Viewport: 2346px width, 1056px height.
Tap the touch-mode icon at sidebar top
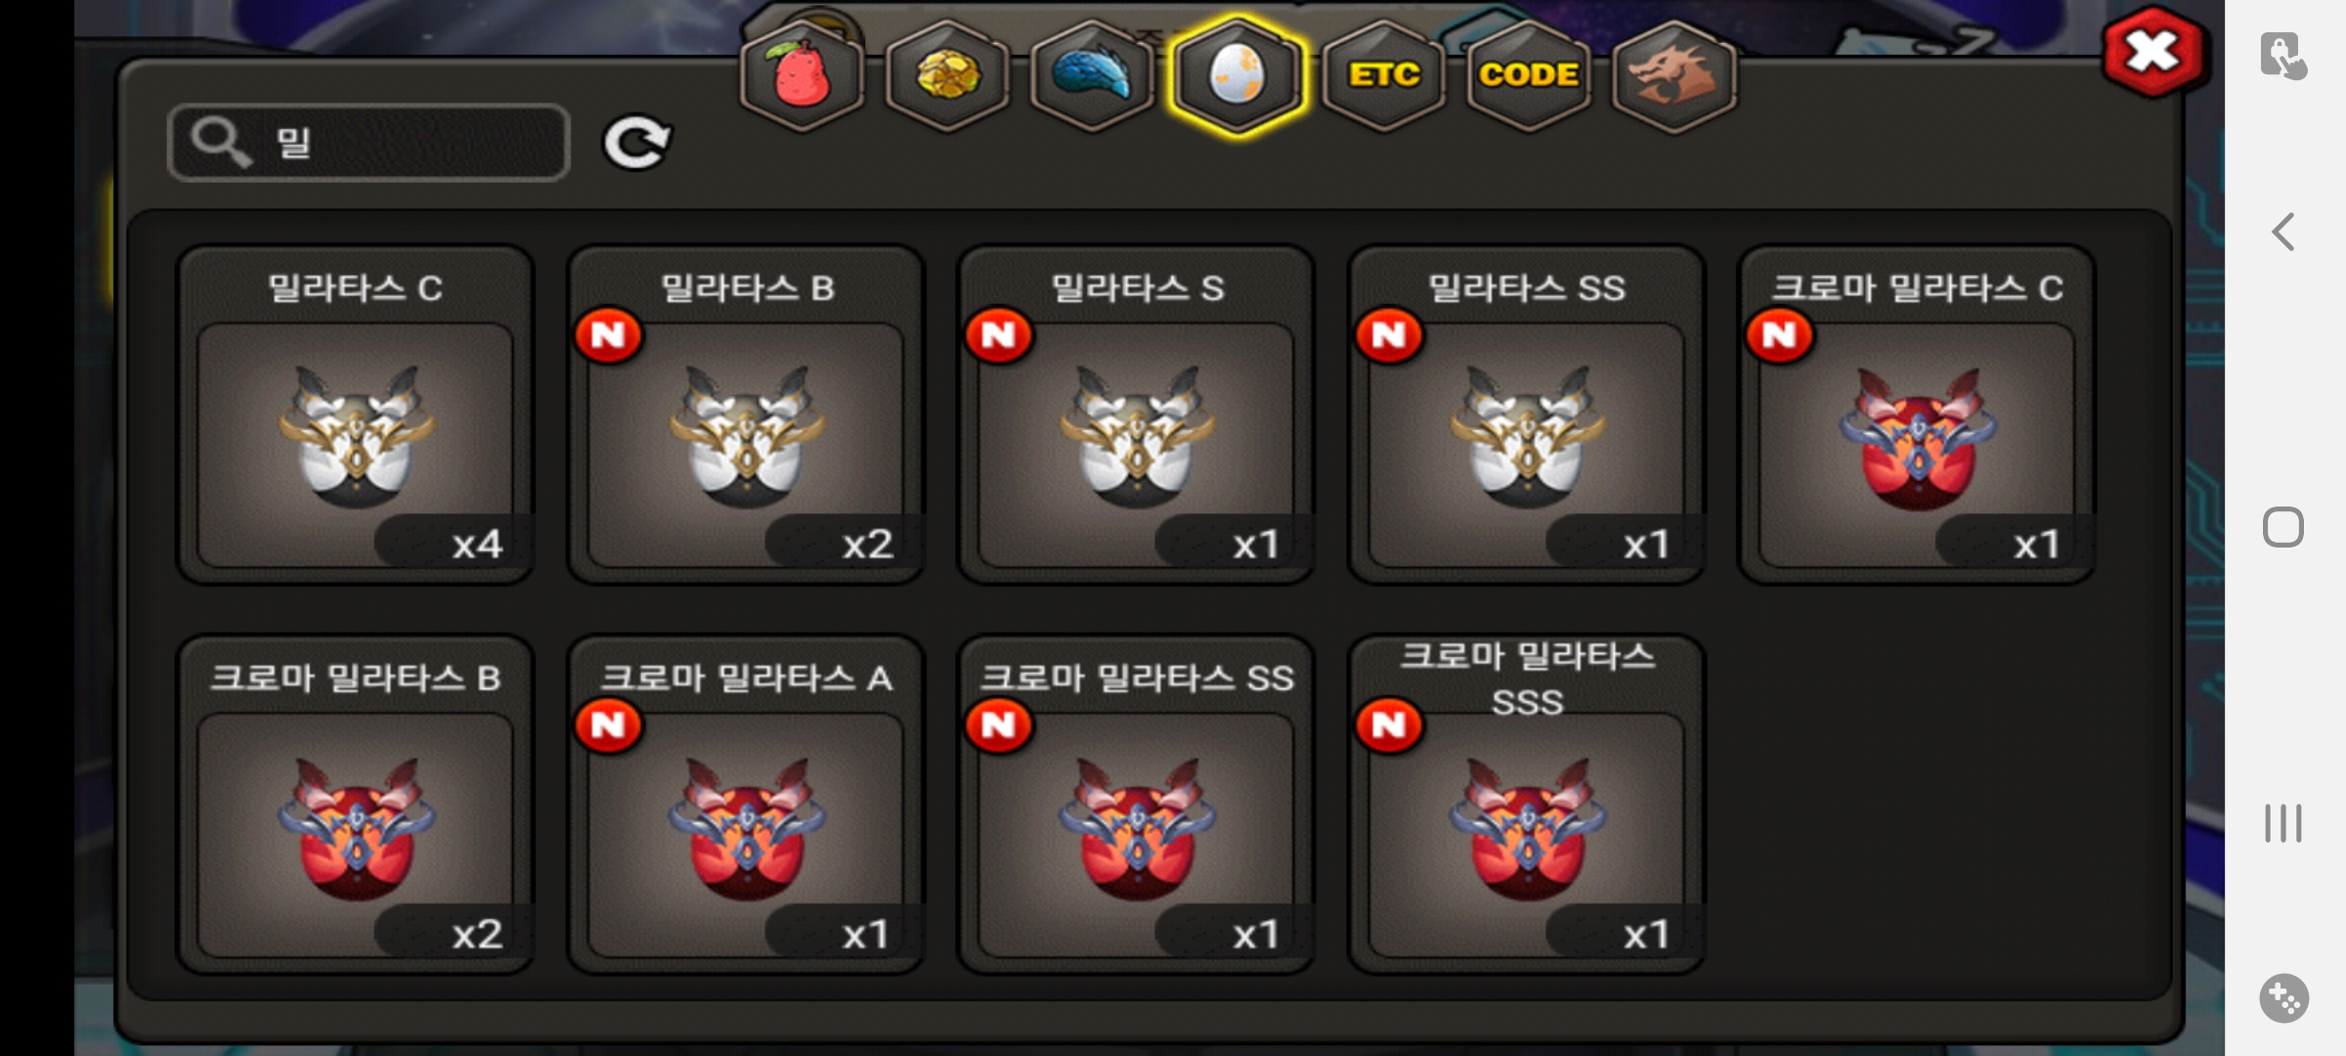[x=2283, y=55]
